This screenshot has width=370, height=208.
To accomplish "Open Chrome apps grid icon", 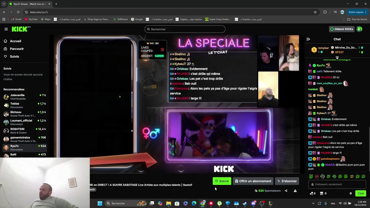I will [4, 19].
